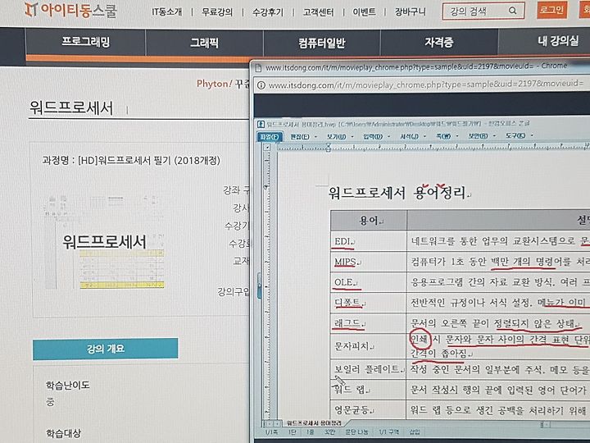Select the 자격증 category tab
The width and height of the screenshot is (590, 443).
click(x=438, y=42)
